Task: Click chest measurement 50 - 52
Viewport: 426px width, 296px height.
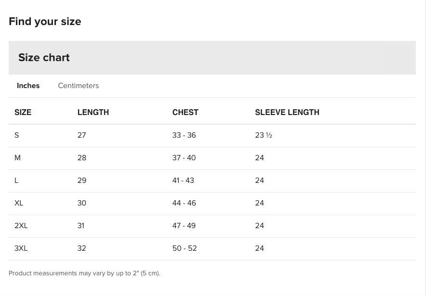Action: 185,248
